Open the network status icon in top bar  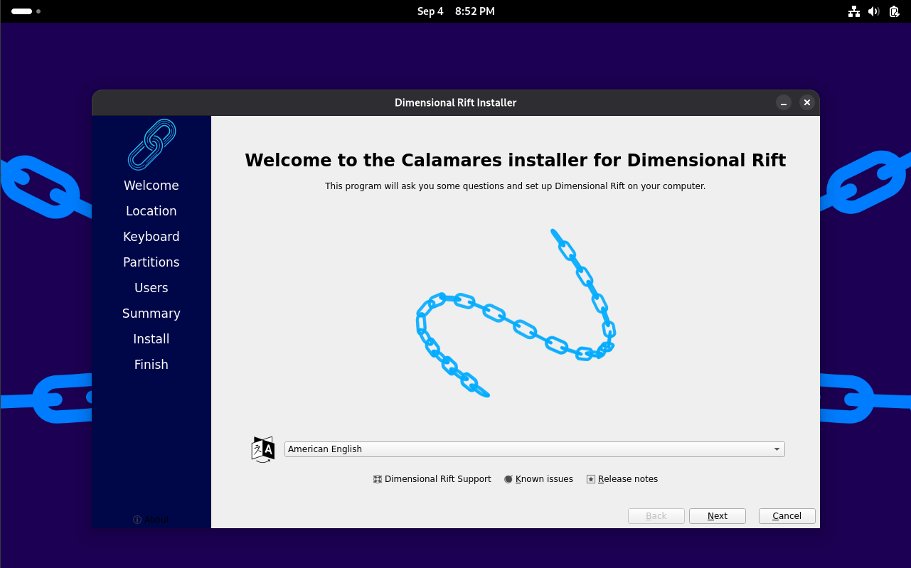854,11
